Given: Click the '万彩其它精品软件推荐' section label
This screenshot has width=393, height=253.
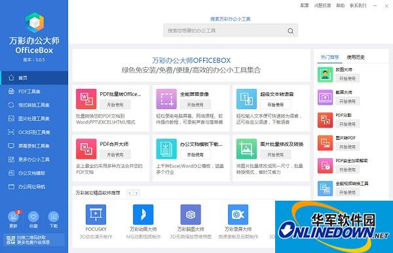Looking at the screenshot, I should [98, 193].
